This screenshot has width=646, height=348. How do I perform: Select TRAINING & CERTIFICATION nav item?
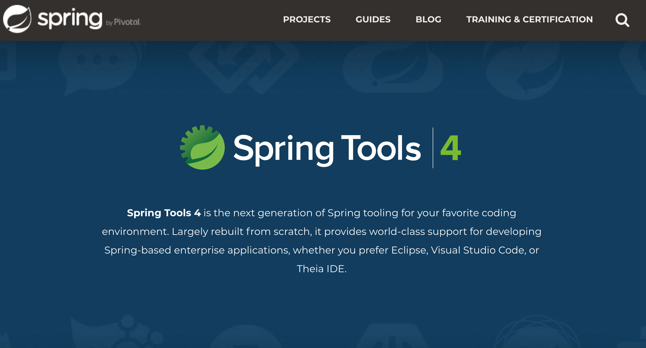[529, 19]
